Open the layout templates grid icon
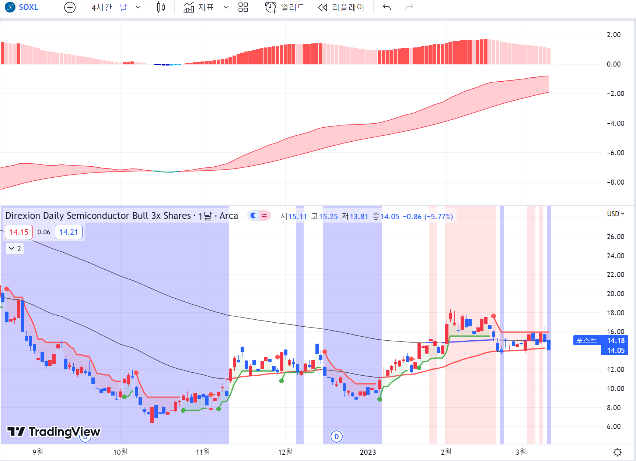Screen dimensions: 636x461 pyautogui.click(x=243, y=7)
